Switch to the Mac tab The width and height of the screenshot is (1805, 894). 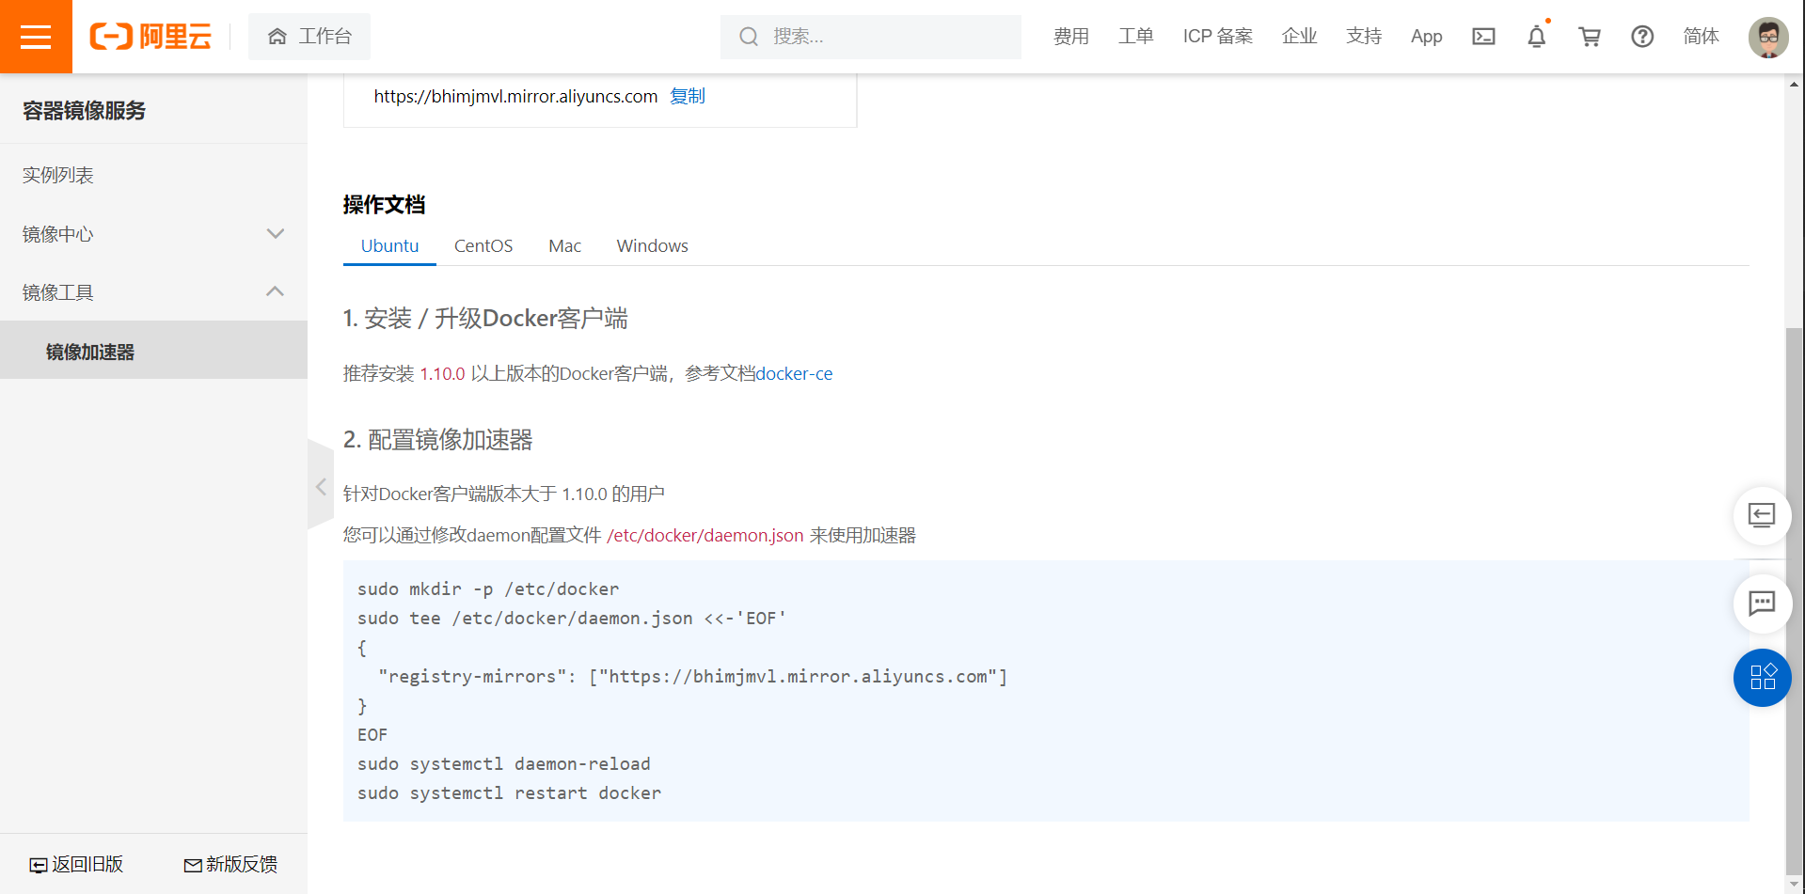pos(564,245)
